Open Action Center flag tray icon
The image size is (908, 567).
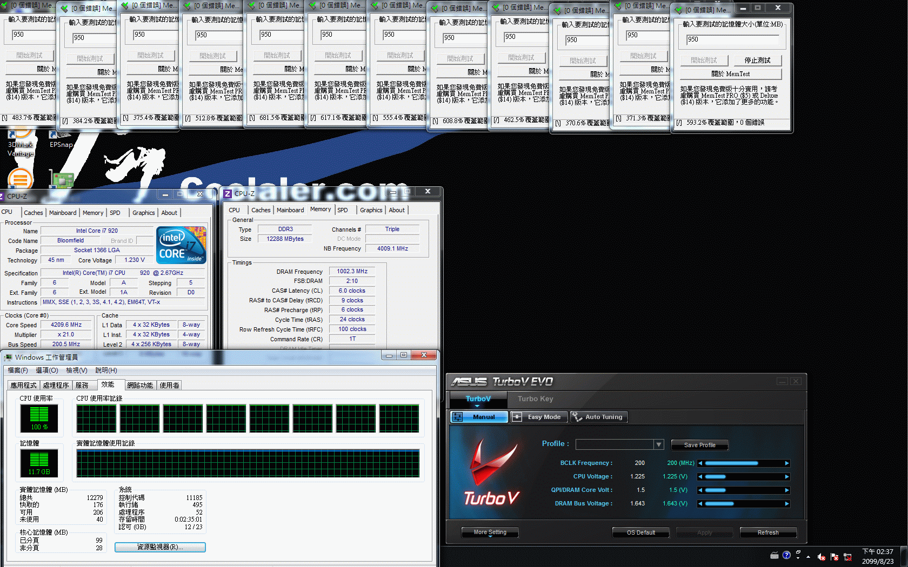click(834, 557)
